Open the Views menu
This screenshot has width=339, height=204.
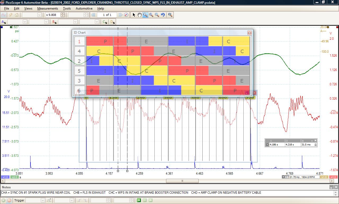[x=28, y=8]
